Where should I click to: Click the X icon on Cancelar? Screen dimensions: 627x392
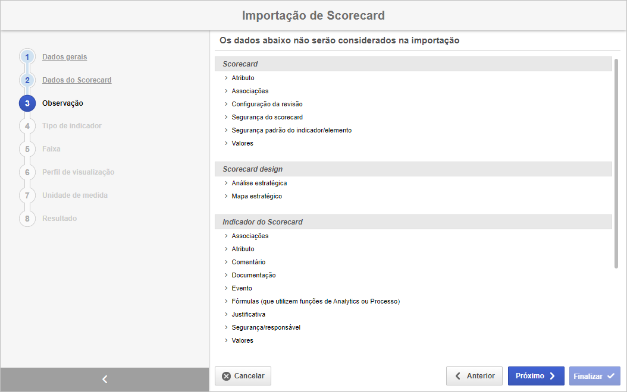click(x=226, y=376)
